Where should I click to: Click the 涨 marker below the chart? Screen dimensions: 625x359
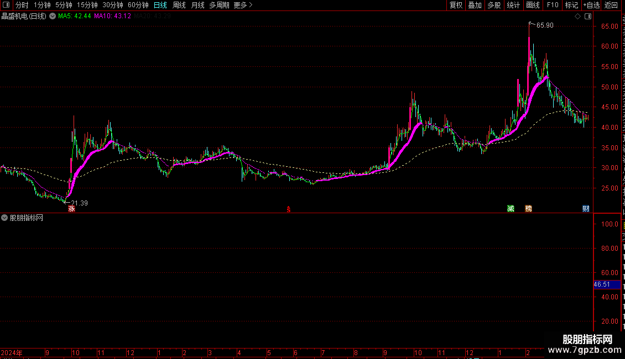(72, 209)
